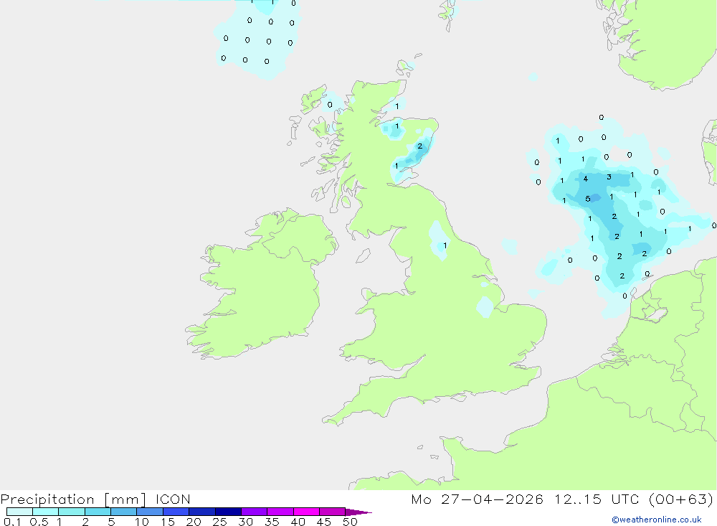
Task: Open the weatheronline.co.uk copyright link
Action: point(656,520)
